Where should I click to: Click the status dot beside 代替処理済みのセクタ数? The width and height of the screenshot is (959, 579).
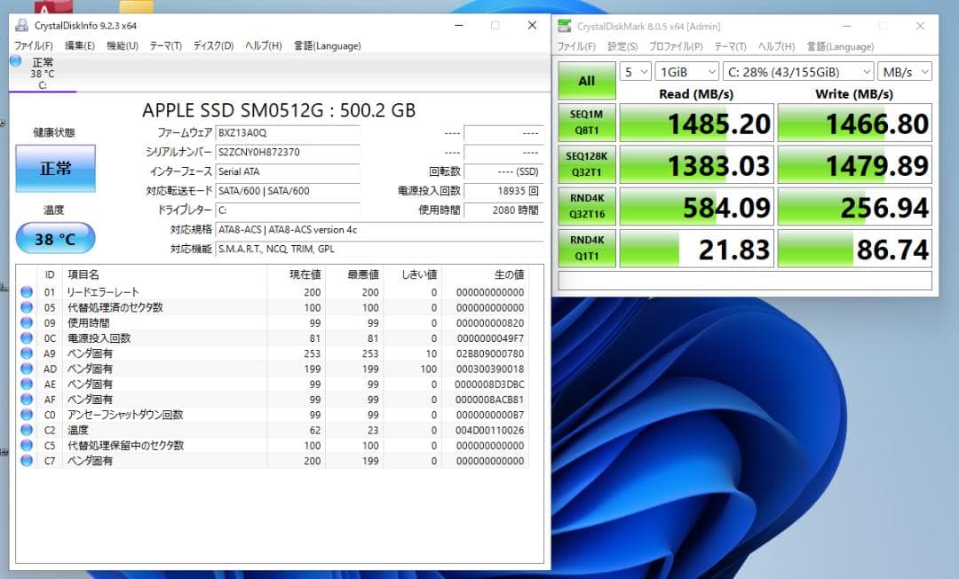pyautogui.click(x=27, y=307)
